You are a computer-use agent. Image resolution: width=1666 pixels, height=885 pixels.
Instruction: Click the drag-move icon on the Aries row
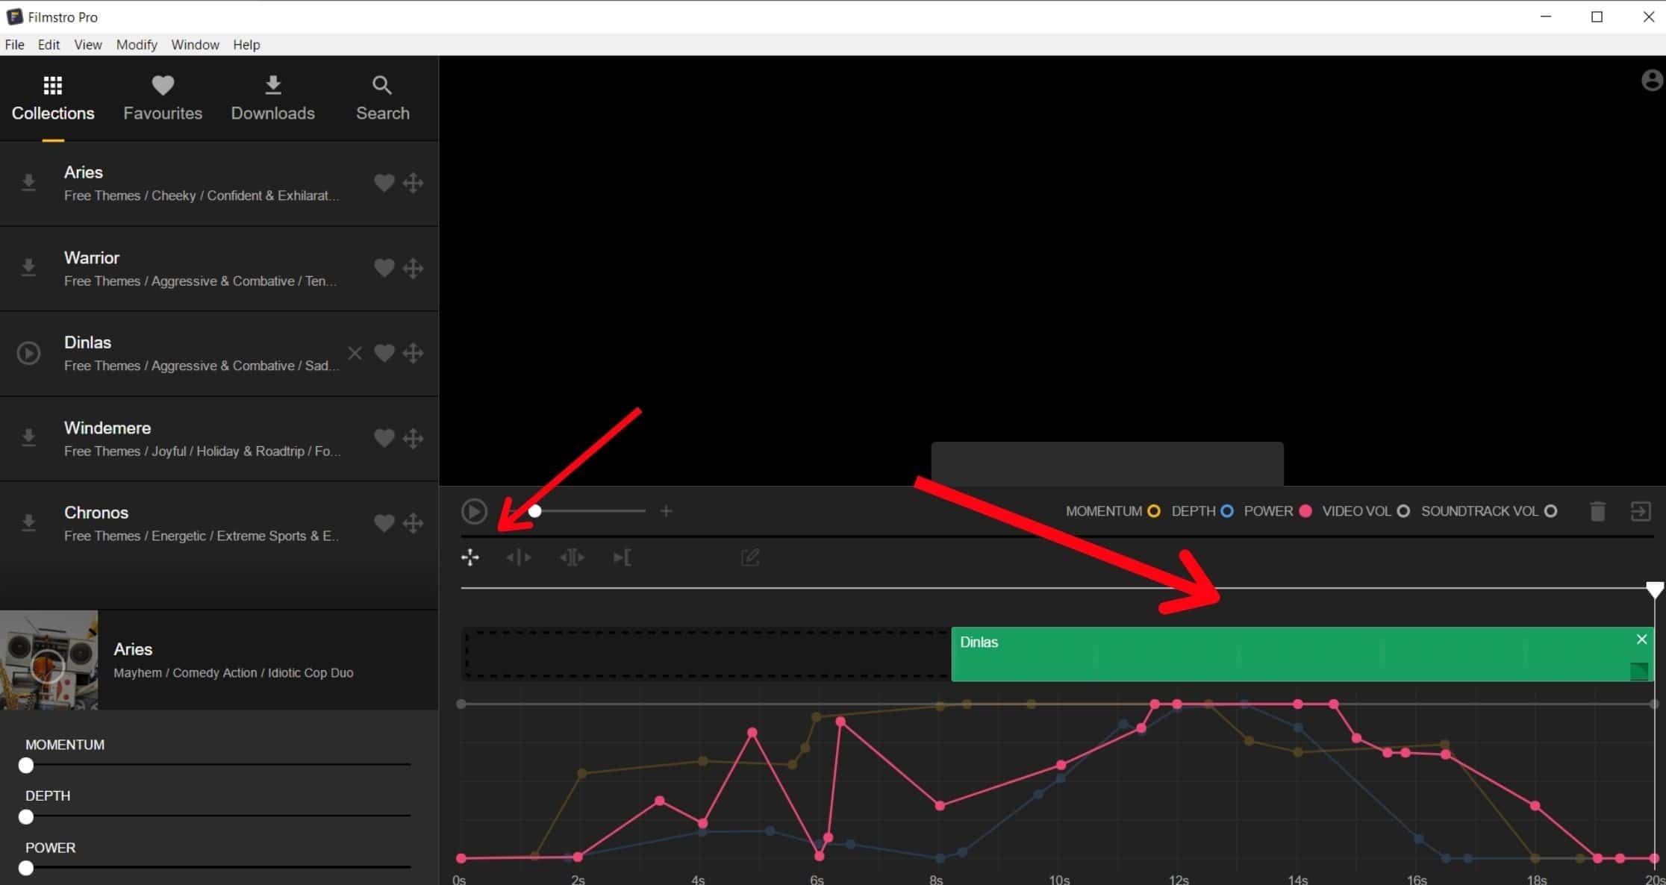tap(413, 183)
